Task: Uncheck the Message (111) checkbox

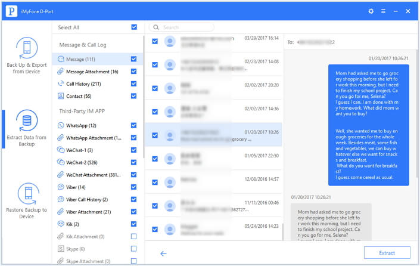Action: [133, 59]
